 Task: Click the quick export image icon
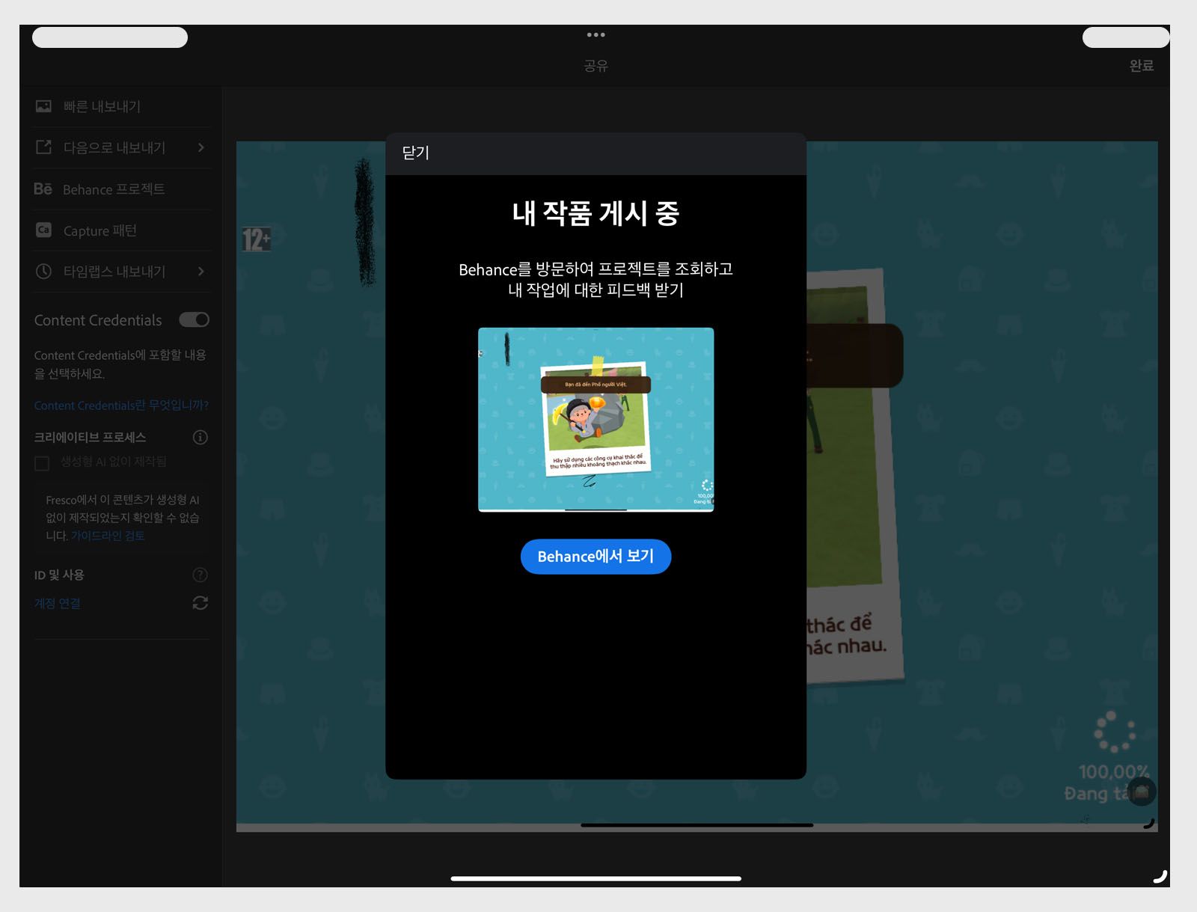click(43, 106)
